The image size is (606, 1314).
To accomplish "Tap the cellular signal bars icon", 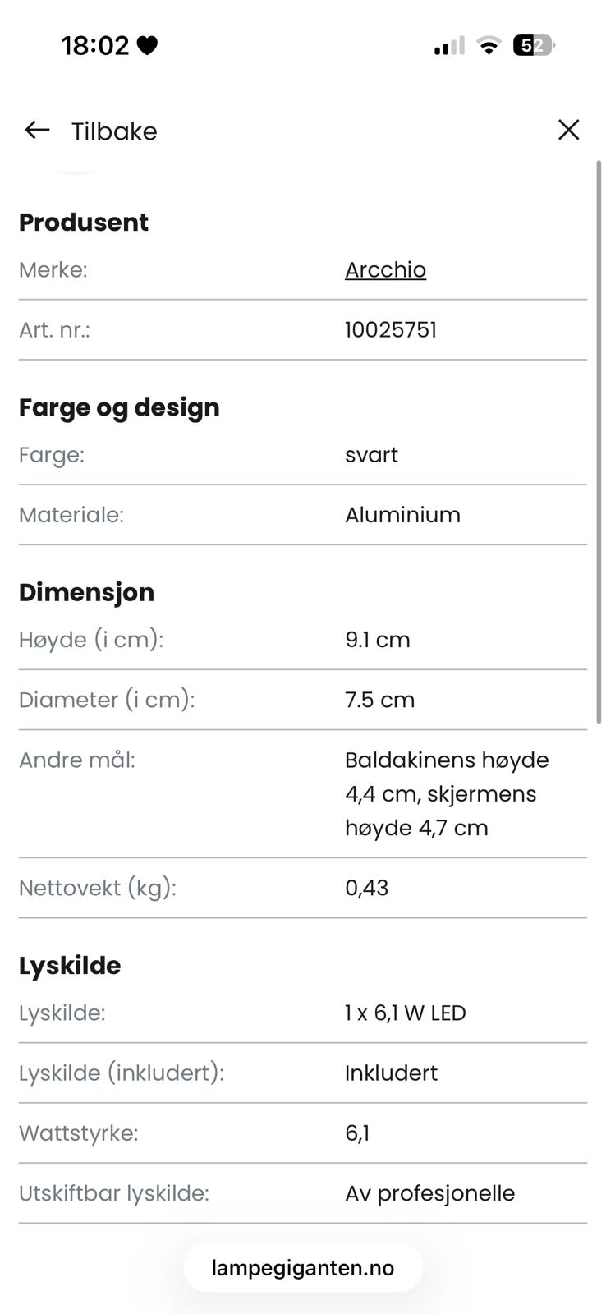I will point(449,46).
